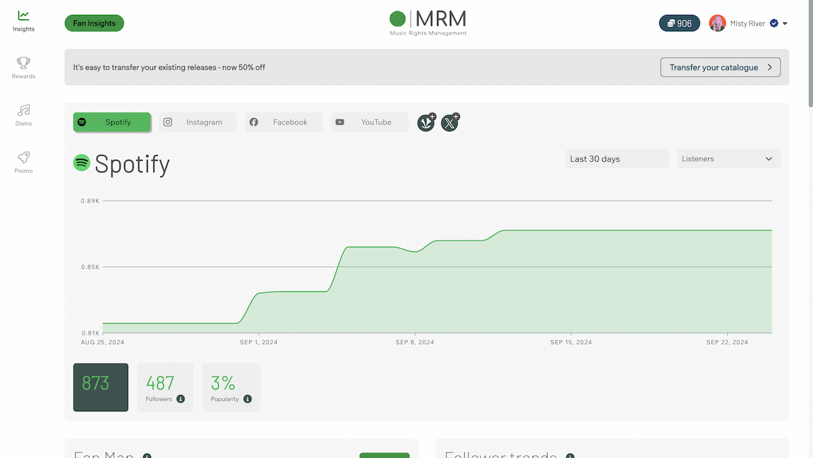This screenshot has width=813, height=458.
Task: Connect the platform icon left of the X icon
Action: 425,123
